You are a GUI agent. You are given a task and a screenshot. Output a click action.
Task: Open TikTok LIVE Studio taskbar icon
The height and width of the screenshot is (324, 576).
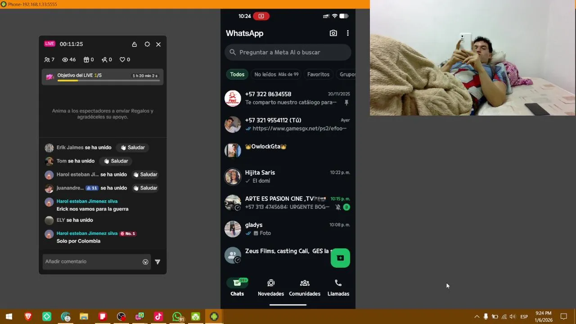[x=158, y=317]
